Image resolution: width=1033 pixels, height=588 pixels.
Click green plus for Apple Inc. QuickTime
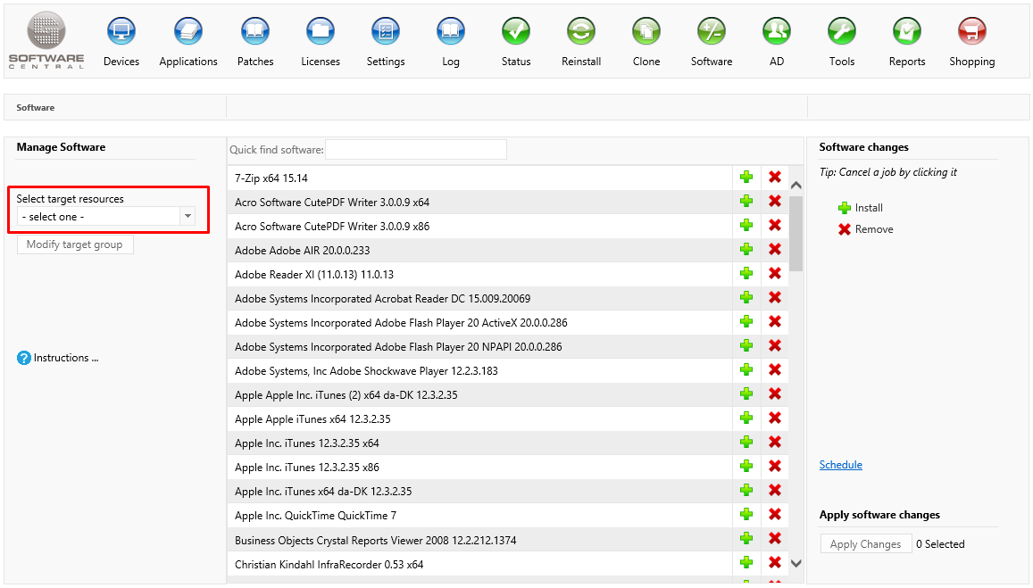coord(746,515)
